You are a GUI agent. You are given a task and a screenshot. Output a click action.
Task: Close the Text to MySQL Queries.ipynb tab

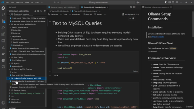108,7
